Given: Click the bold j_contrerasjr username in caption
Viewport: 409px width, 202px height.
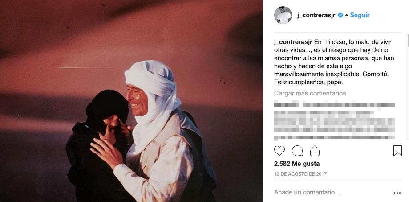Looking at the screenshot, I should (293, 42).
